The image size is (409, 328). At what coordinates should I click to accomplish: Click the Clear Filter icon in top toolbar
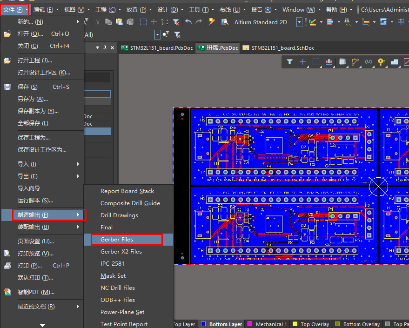click(x=176, y=22)
